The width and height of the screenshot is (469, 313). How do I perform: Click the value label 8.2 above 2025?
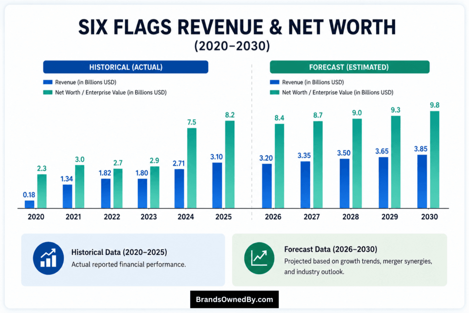(230, 115)
